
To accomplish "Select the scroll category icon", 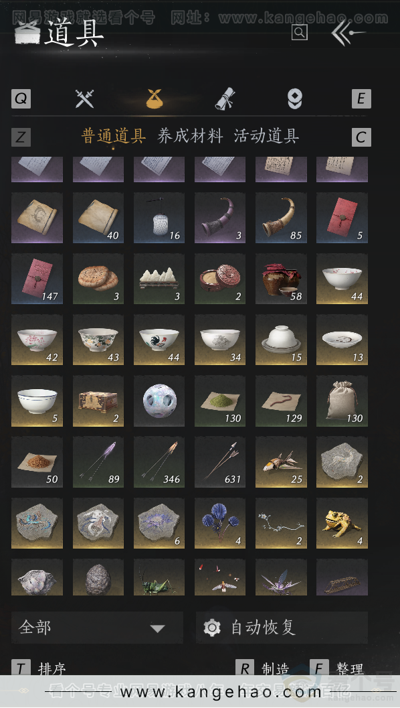I will point(225,98).
